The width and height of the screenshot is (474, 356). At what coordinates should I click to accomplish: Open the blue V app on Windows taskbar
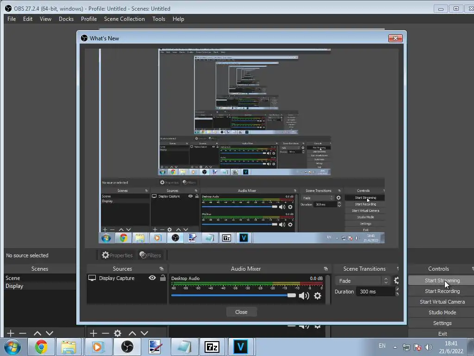[241, 347]
